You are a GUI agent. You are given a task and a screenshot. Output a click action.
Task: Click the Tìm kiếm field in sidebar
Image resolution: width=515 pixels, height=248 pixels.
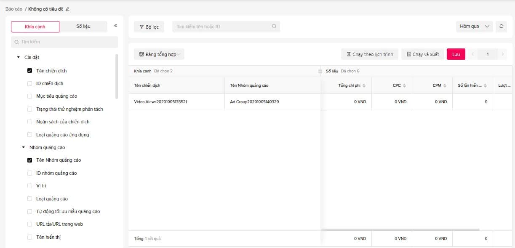[64, 42]
